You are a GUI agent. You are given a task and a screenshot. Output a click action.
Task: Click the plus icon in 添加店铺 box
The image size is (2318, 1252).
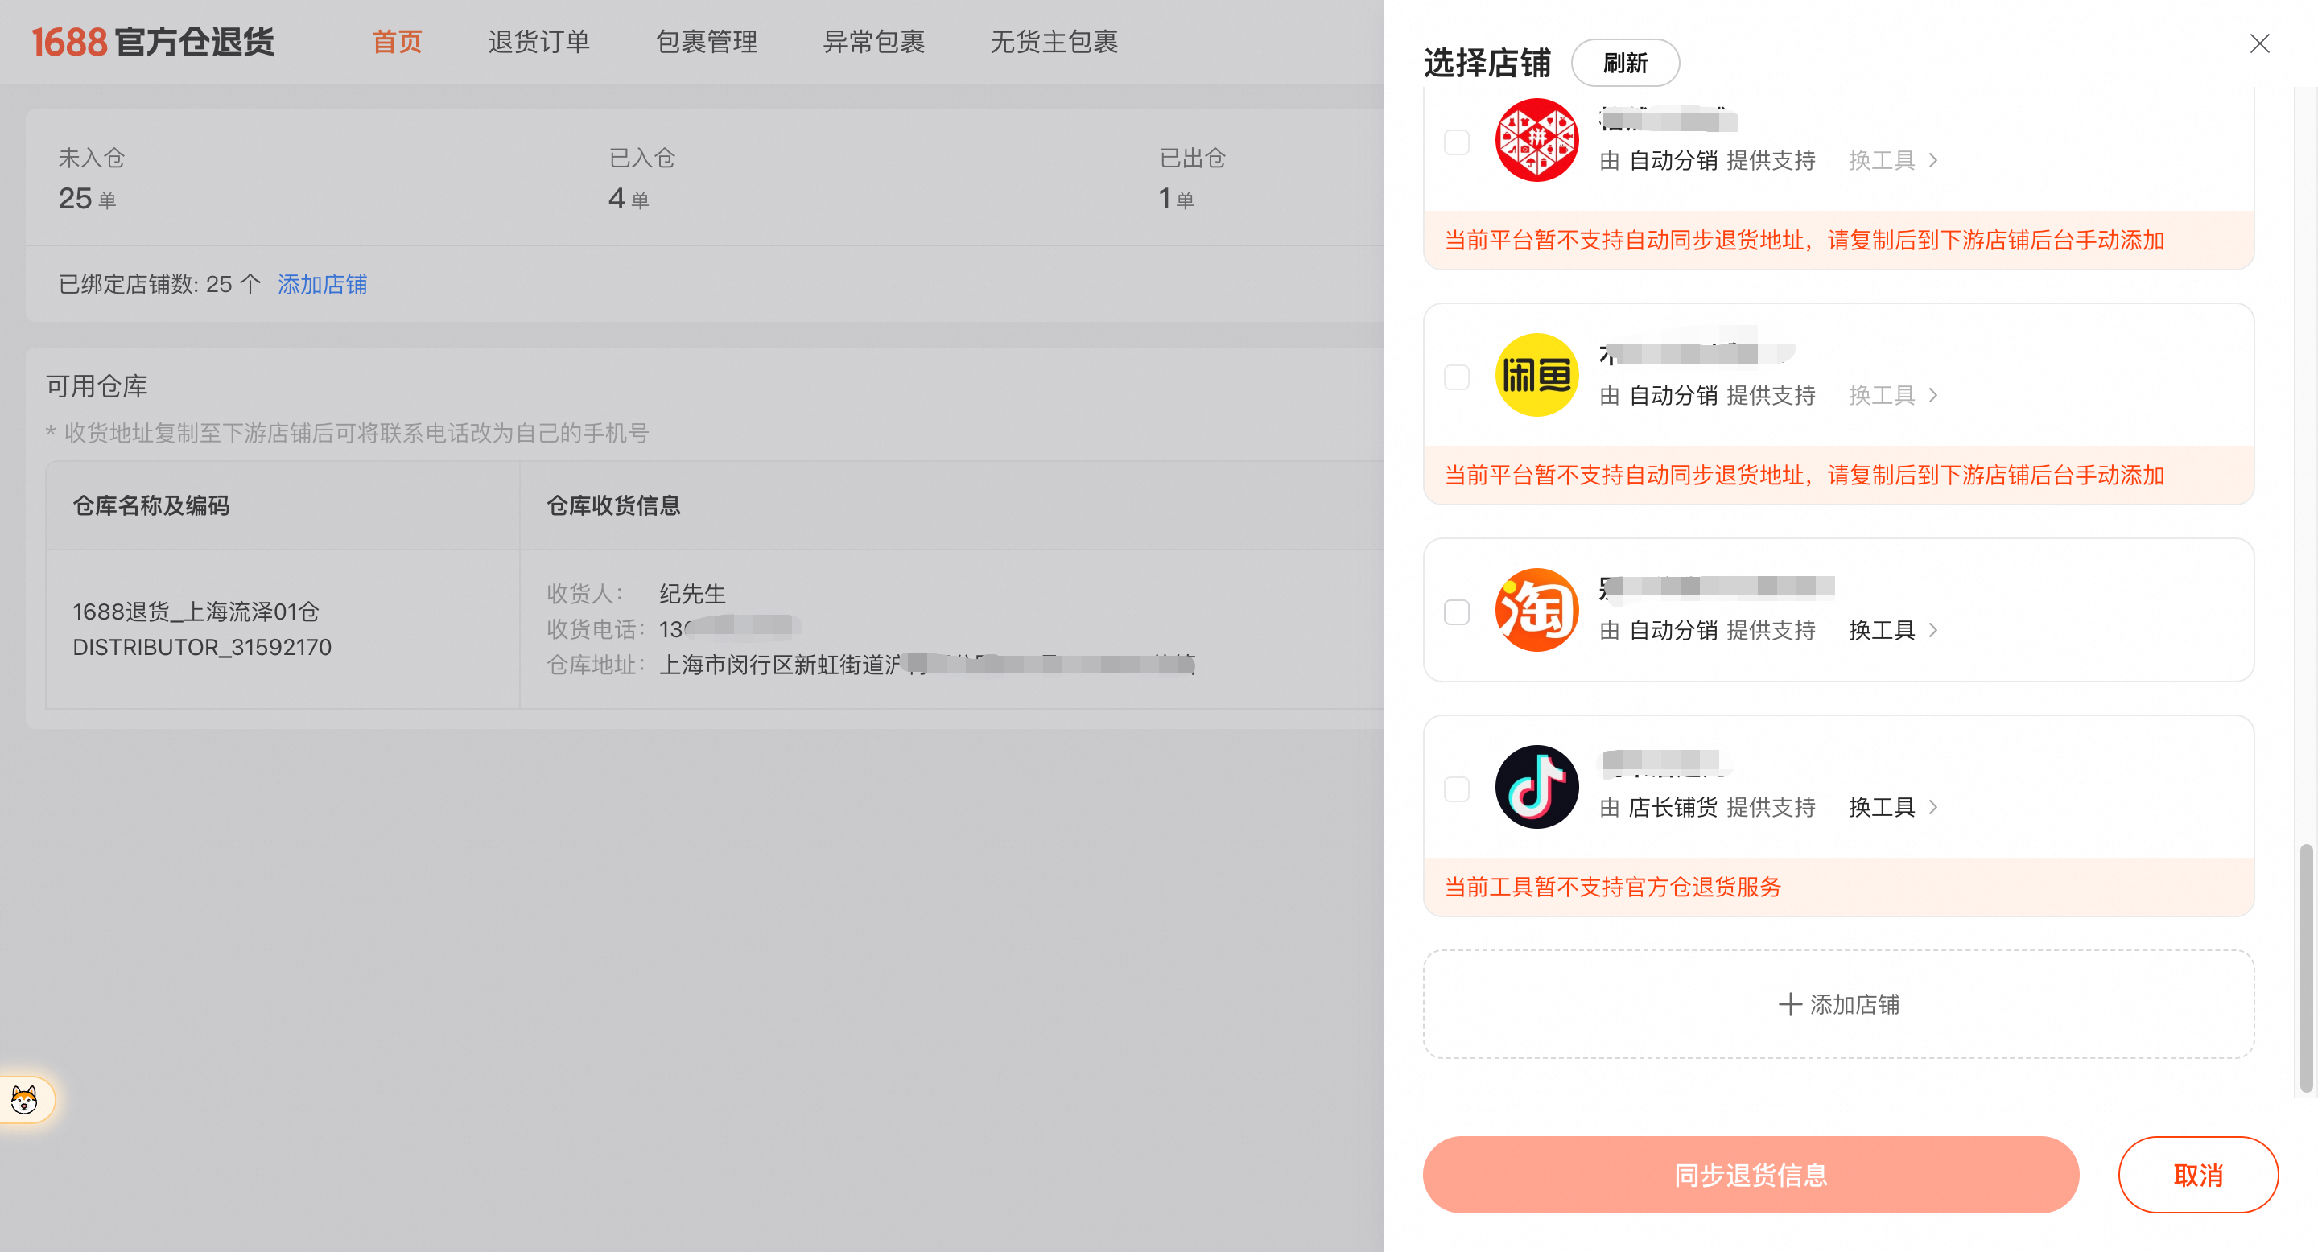tap(1790, 1003)
